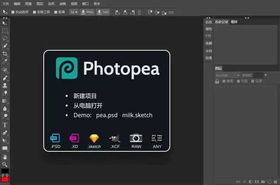Select the Rectangular Marquee tool
Viewport: 280px width, 185px height.
(x=5, y=31)
